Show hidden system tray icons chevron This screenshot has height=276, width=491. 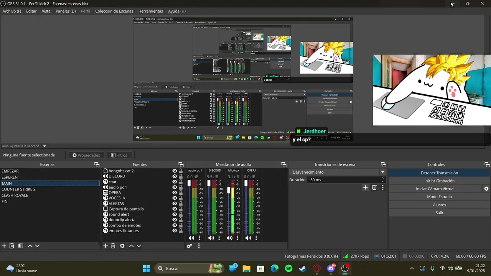[412, 269]
